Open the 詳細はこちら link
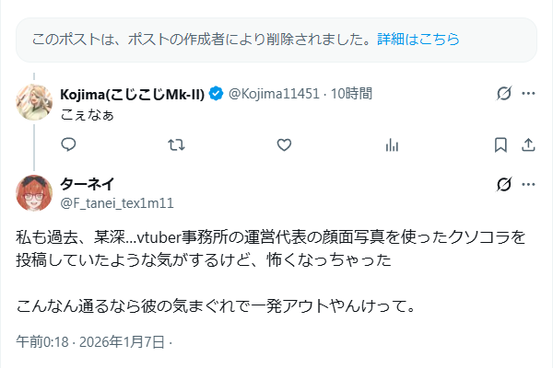The width and height of the screenshot is (553, 368). coord(419,40)
